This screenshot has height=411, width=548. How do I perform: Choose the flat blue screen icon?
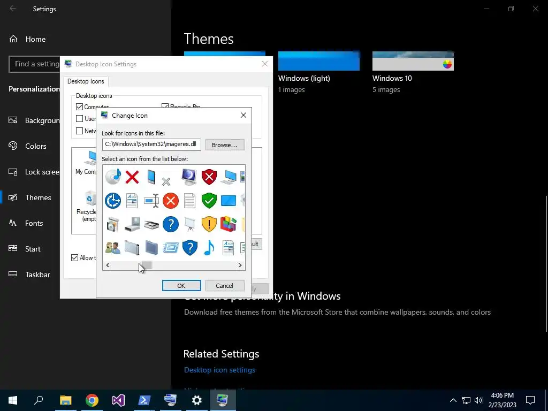(229, 201)
